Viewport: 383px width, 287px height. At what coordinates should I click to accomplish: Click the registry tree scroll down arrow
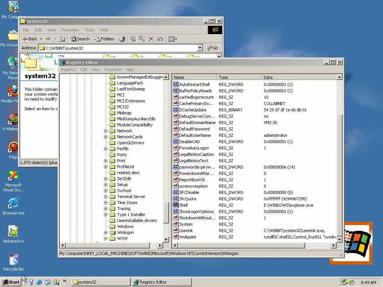[x=166, y=239]
